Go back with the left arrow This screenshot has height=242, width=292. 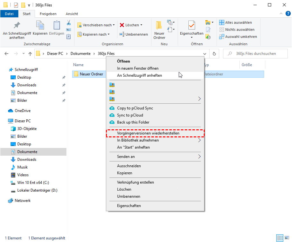(6, 54)
